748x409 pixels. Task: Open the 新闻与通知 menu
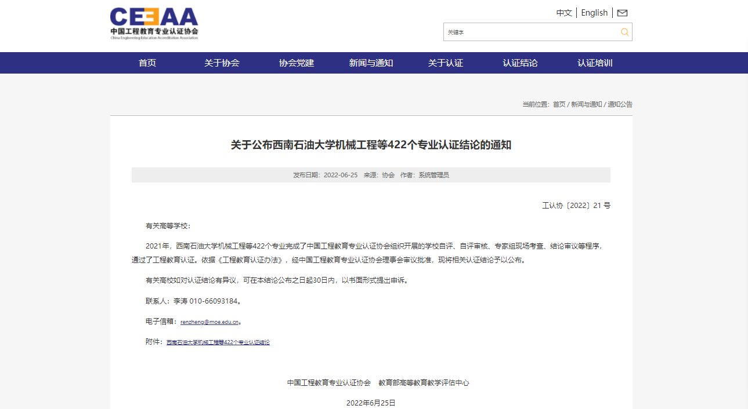click(x=371, y=63)
